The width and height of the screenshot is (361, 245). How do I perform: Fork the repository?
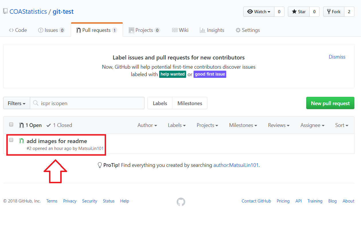pyautogui.click(x=334, y=12)
